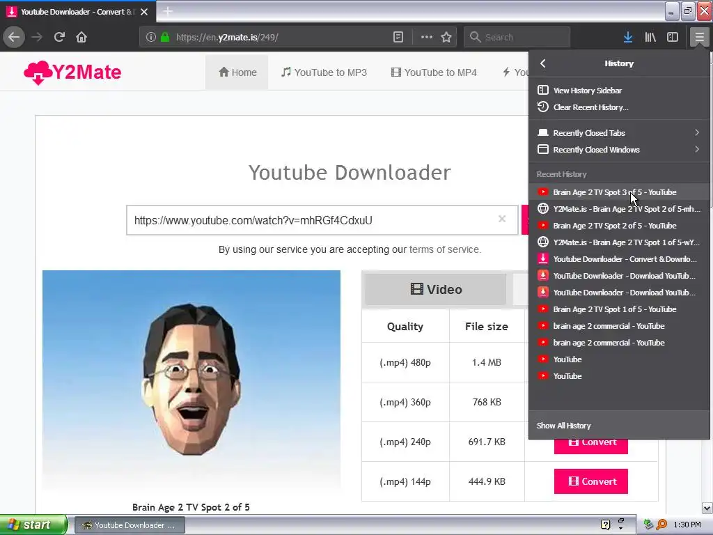Reload the page with refresh icon
This screenshot has height=535, width=713.
pyautogui.click(x=59, y=37)
